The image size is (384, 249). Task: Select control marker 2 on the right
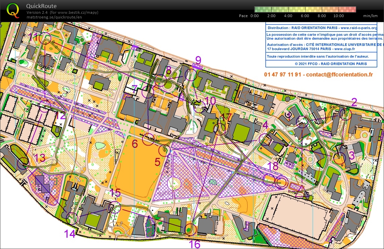(x=346, y=114)
